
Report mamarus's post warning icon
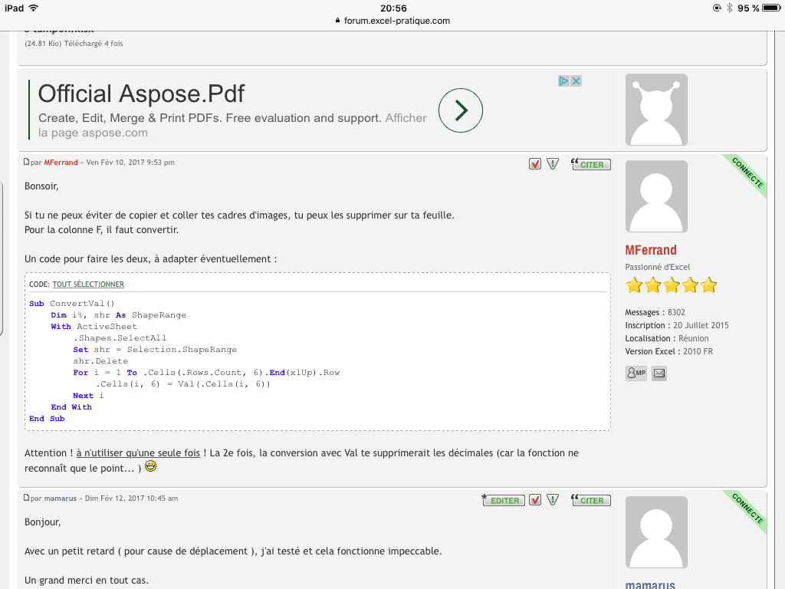click(x=553, y=500)
